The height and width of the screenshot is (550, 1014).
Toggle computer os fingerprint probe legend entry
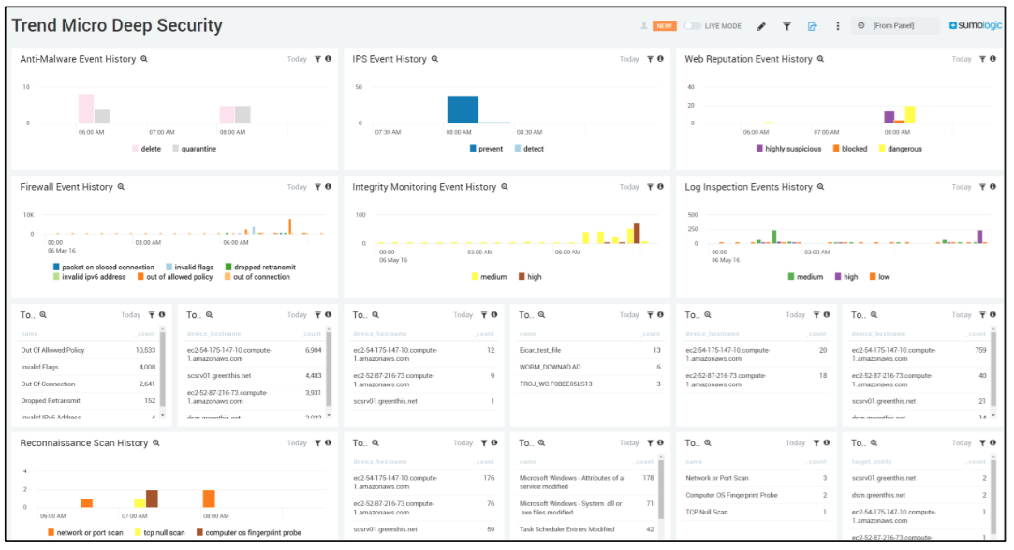click(249, 533)
